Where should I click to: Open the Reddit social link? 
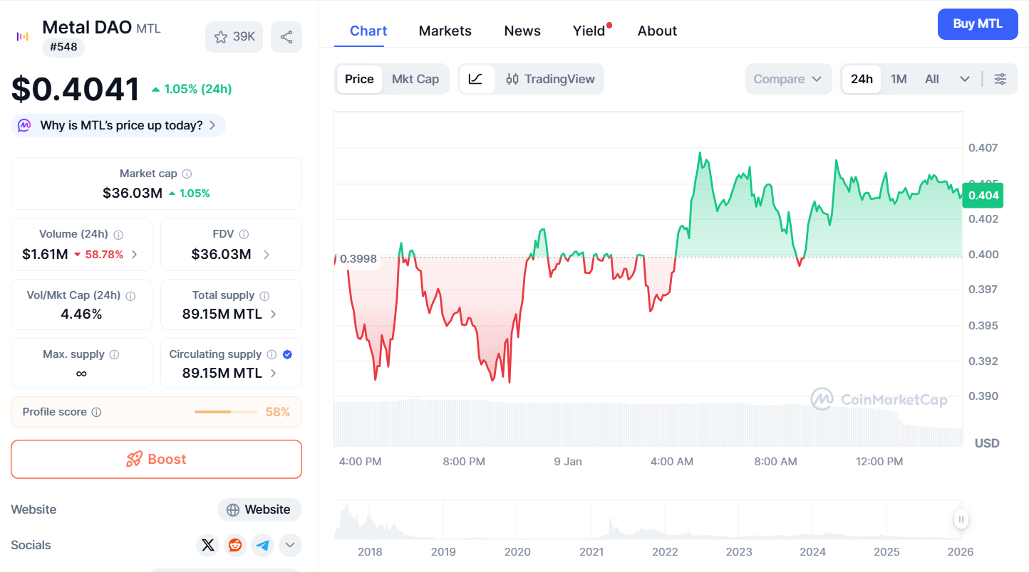point(234,546)
